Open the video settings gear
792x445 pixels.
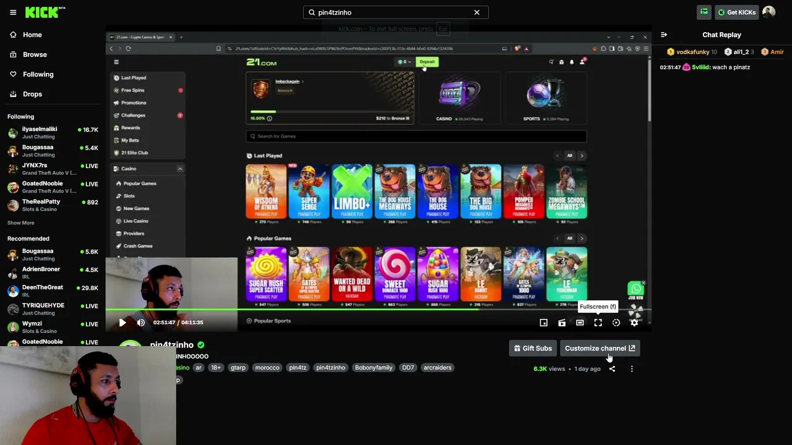[634, 323]
